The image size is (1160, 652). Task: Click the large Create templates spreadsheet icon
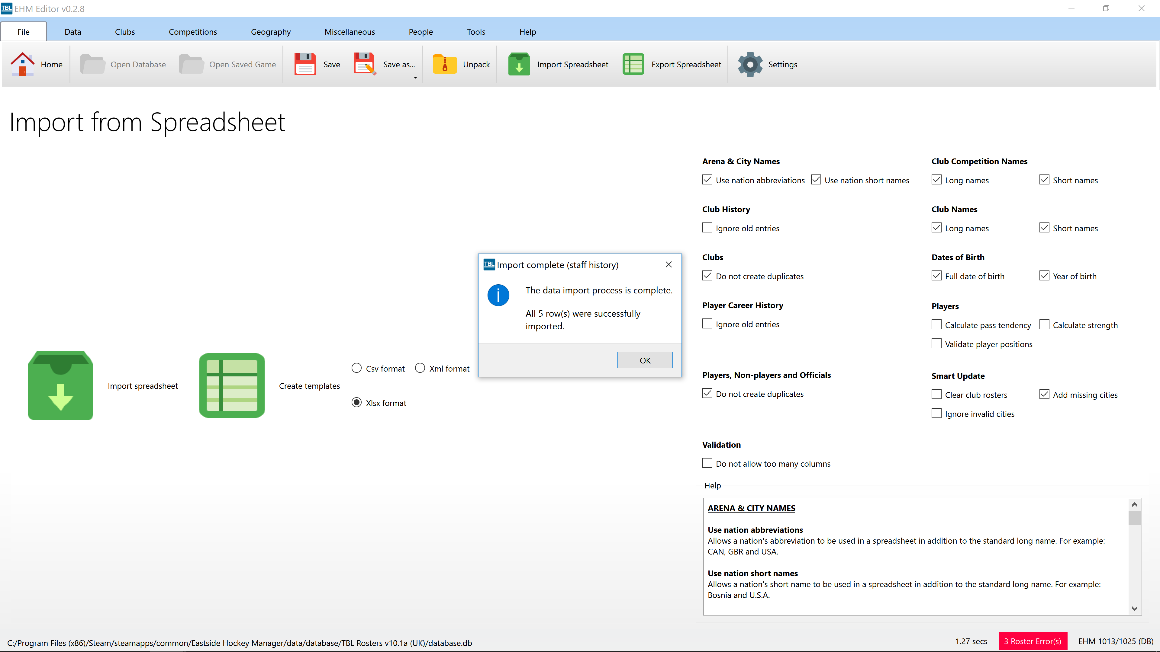(232, 386)
